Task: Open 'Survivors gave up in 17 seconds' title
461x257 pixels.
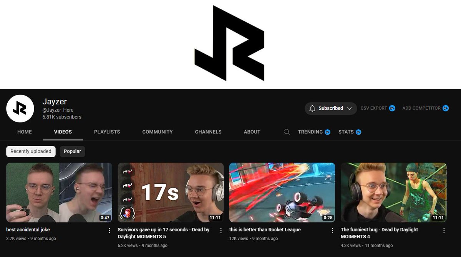Action: (x=164, y=233)
